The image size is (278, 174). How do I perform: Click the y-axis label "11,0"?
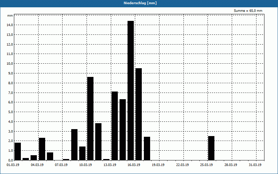(10, 54)
